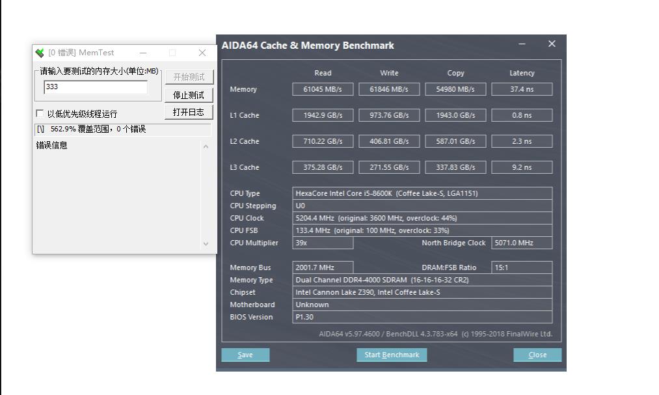Image resolution: width=659 pixels, height=395 pixels.
Task: Click the Memory Latency field 37.4 ns
Action: 522,89
